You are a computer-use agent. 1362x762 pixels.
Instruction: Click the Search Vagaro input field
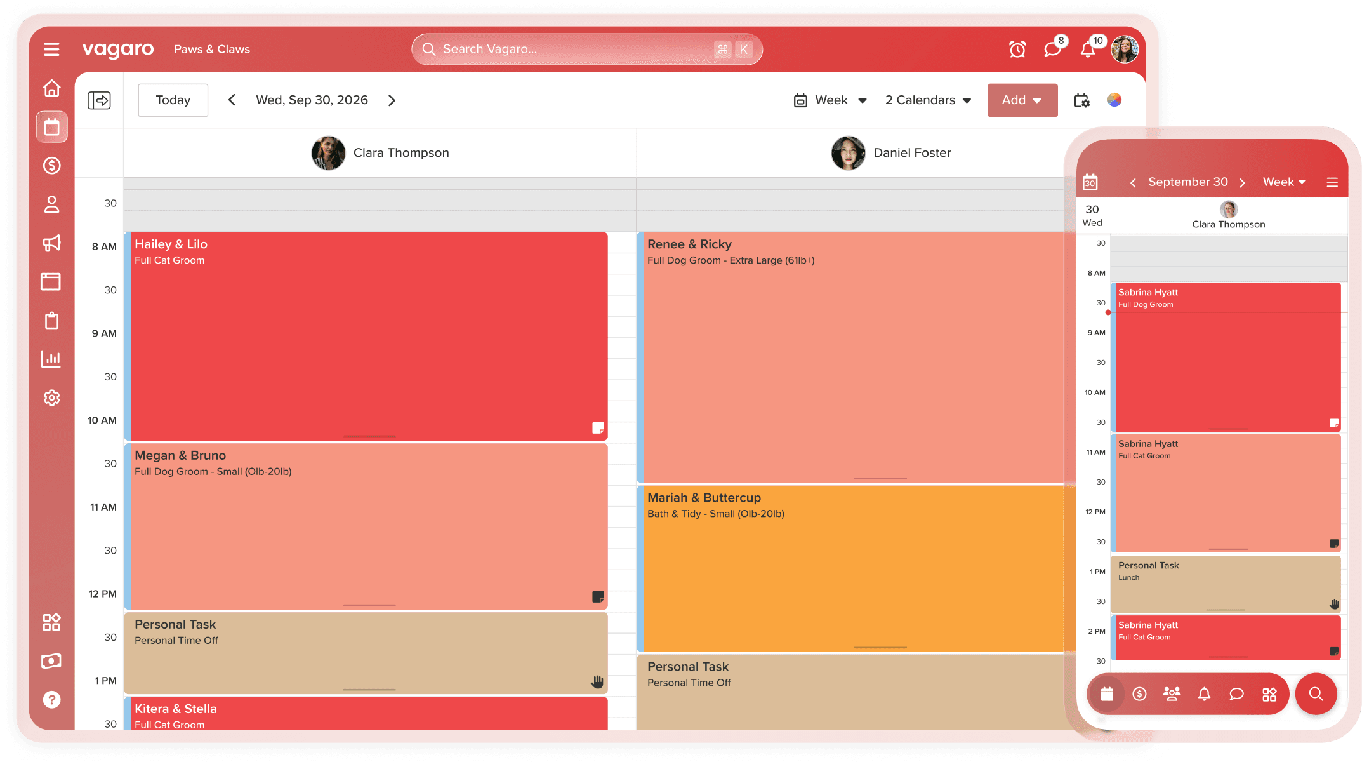tap(571, 50)
